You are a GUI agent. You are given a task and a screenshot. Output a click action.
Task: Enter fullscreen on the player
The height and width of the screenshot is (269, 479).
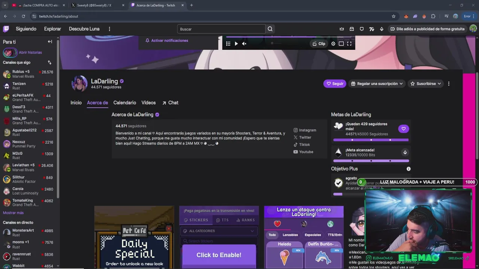tap(349, 44)
